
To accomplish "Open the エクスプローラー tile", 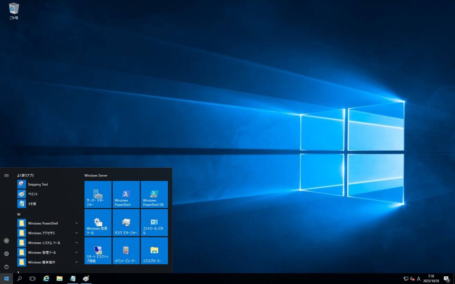I will click(x=154, y=251).
